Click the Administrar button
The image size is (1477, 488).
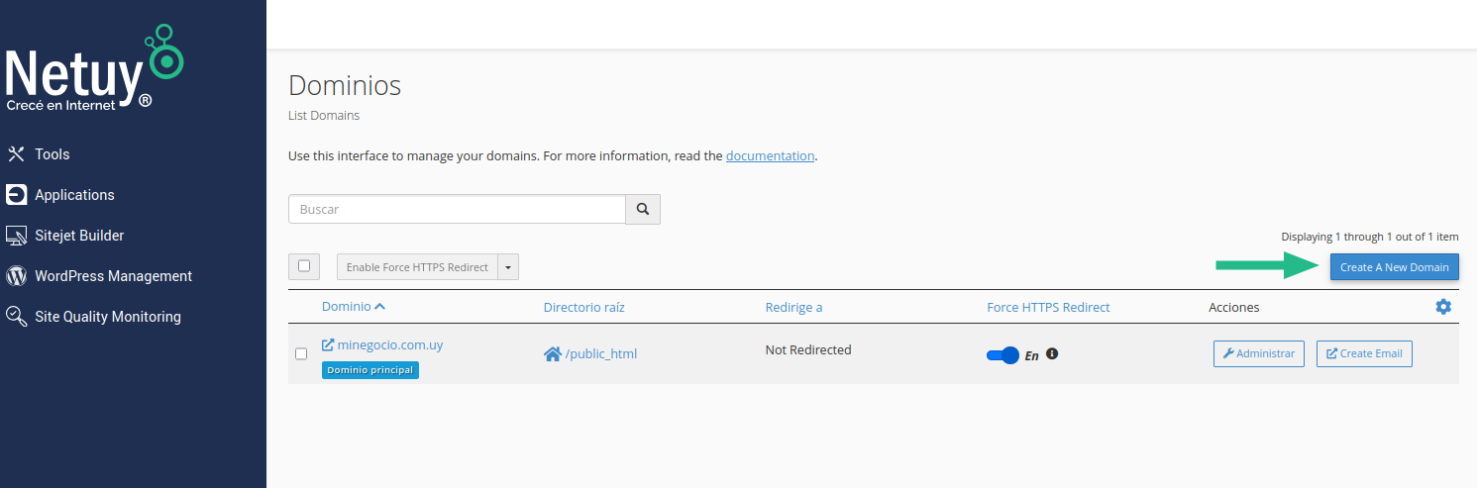coord(1258,353)
